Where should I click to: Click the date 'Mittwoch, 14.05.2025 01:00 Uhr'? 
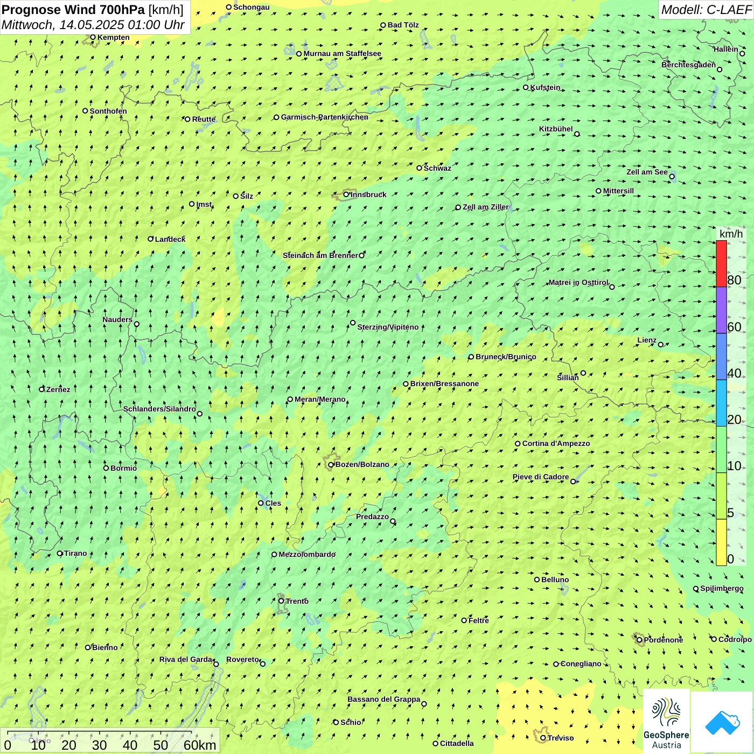[93, 25]
